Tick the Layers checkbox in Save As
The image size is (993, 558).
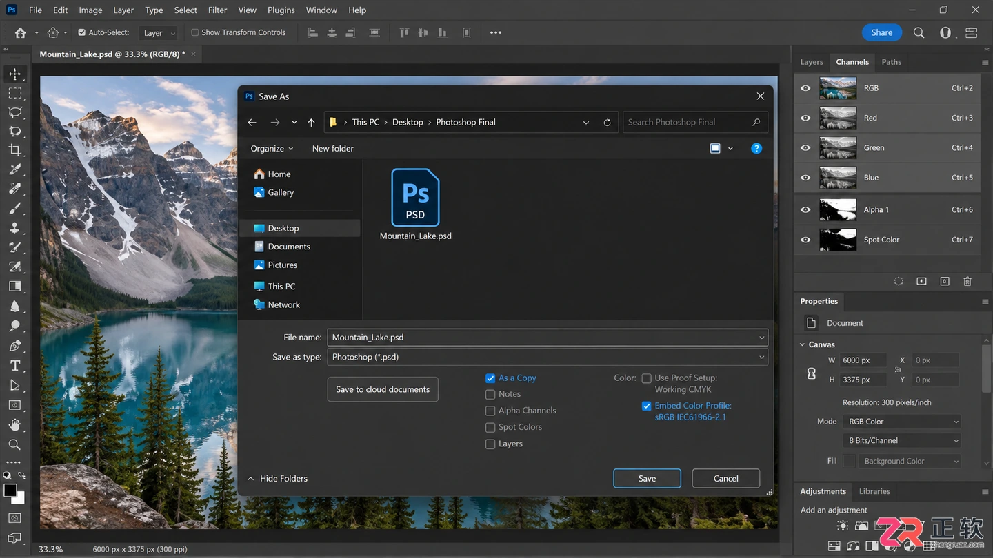[490, 444]
